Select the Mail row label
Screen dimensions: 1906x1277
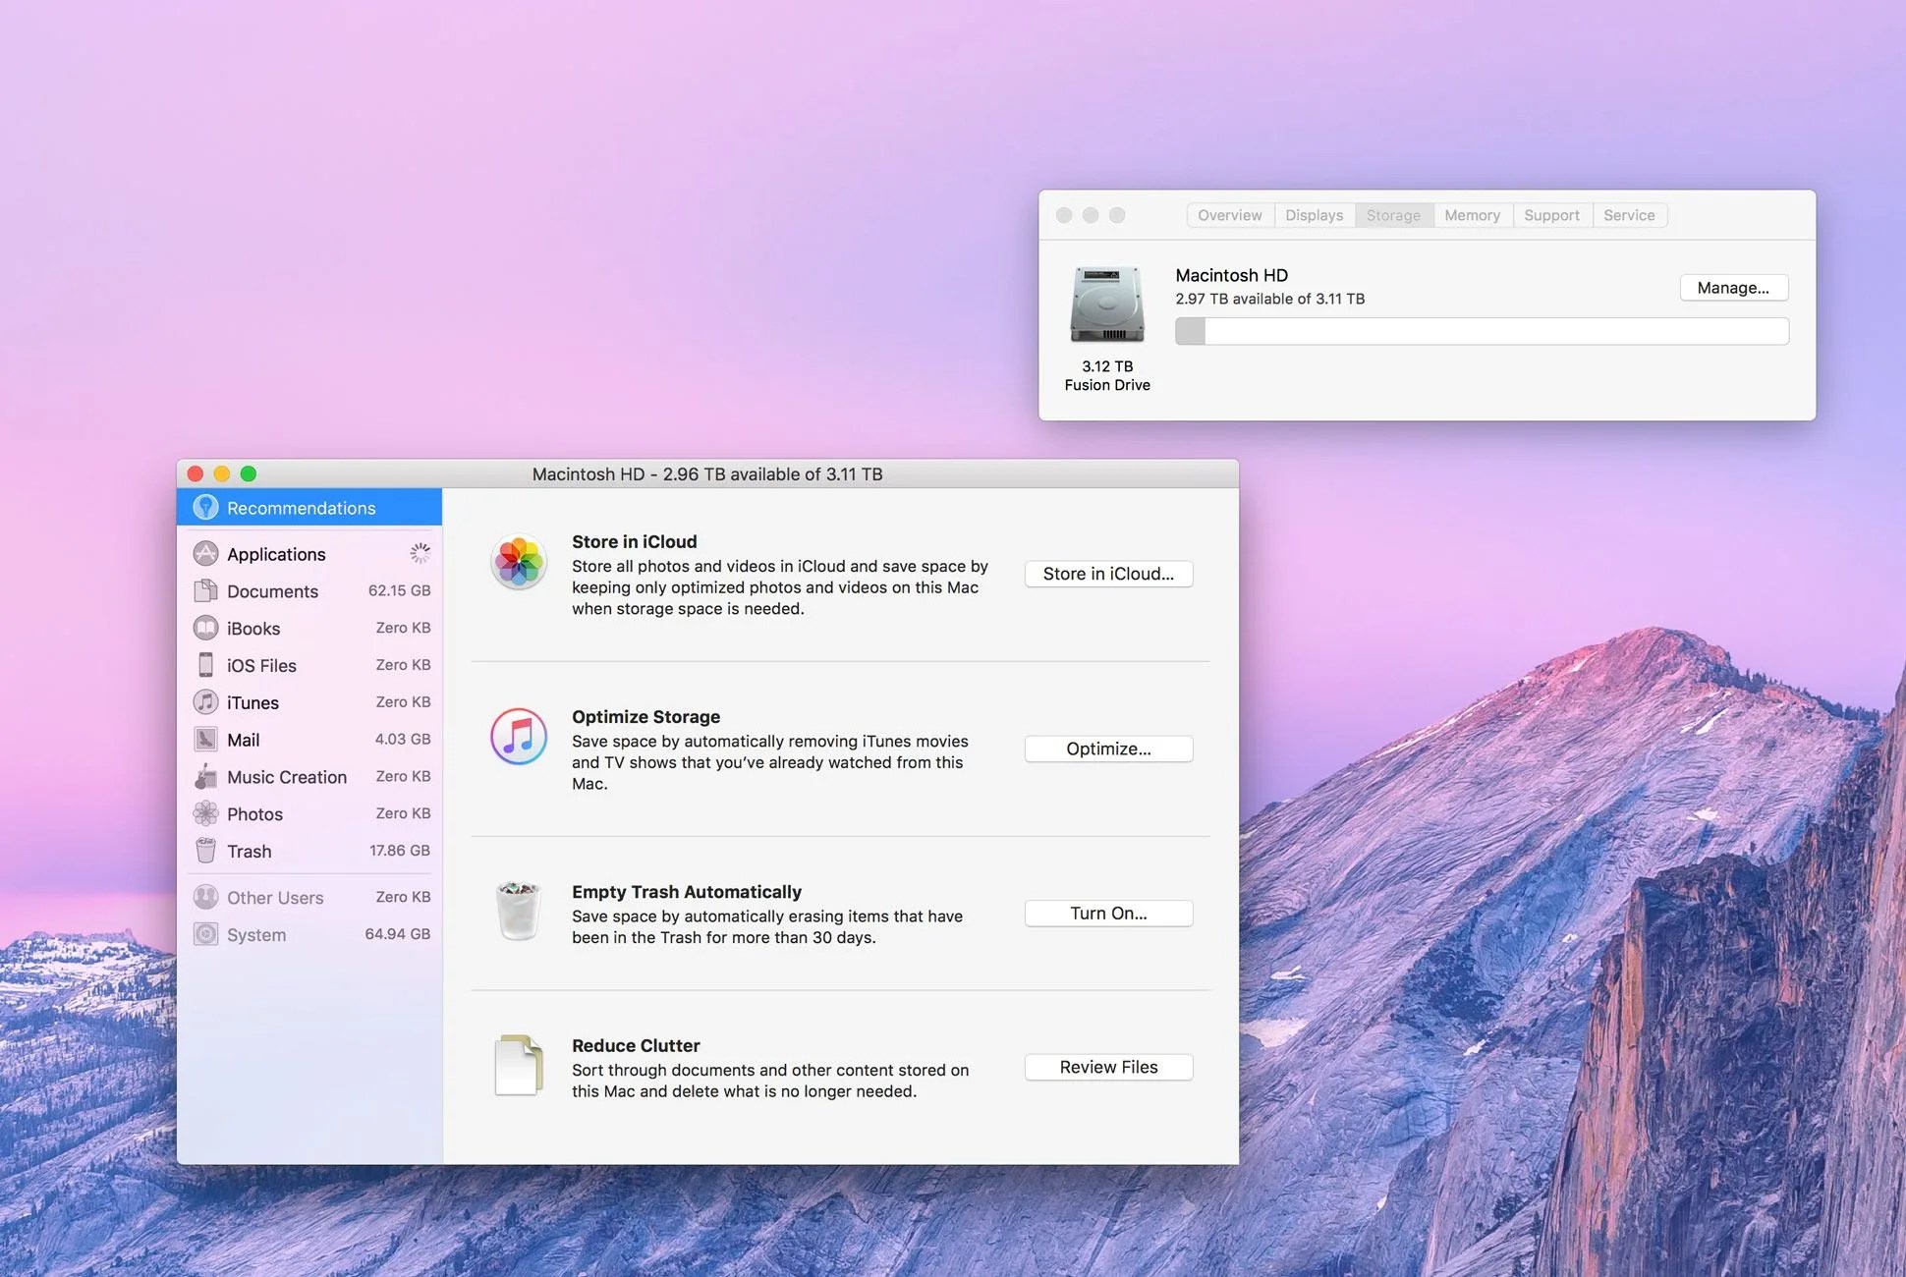click(244, 740)
